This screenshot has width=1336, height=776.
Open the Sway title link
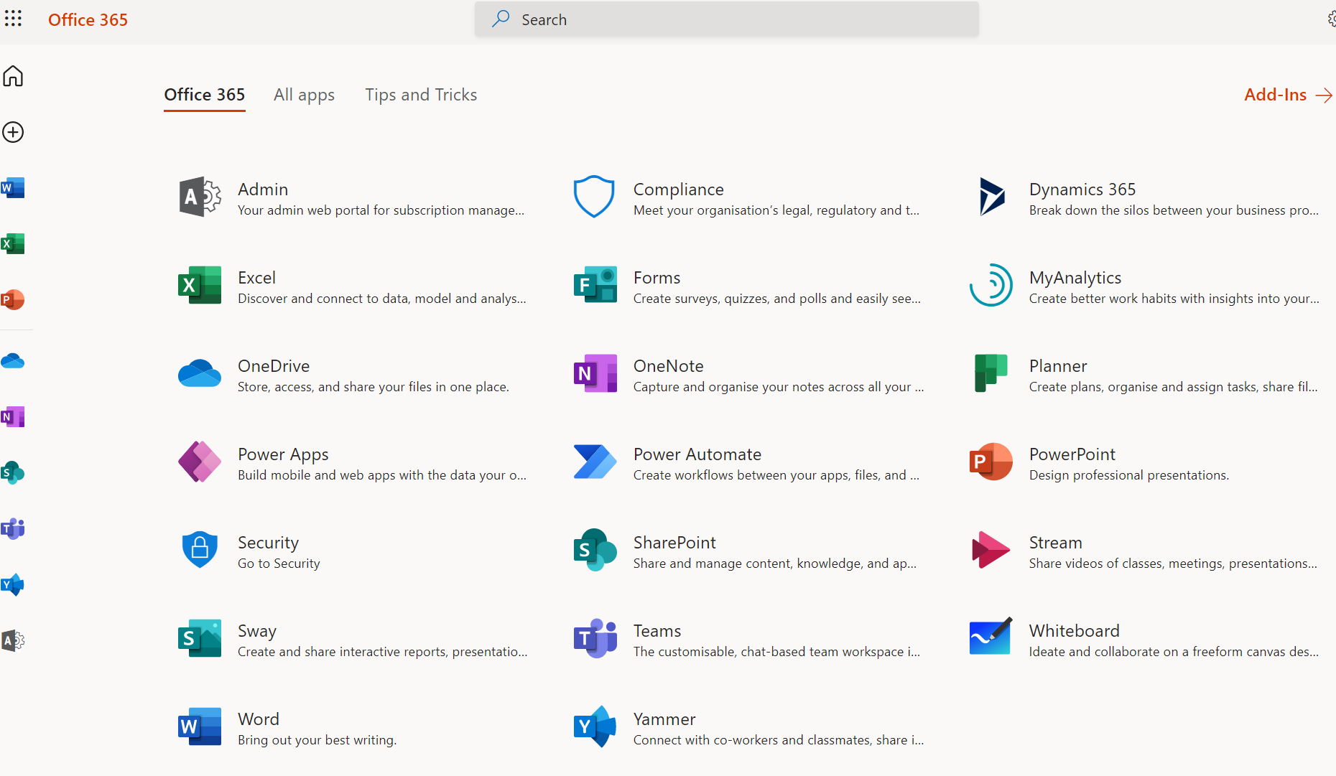click(x=257, y=631)
